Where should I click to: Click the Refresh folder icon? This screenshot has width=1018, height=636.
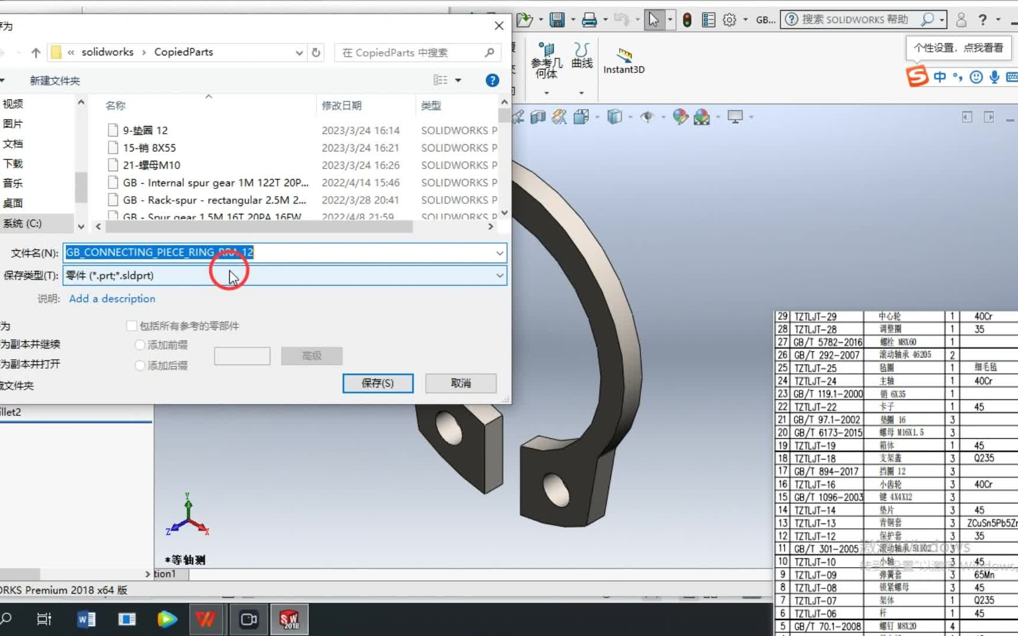(x=316, y=52)
